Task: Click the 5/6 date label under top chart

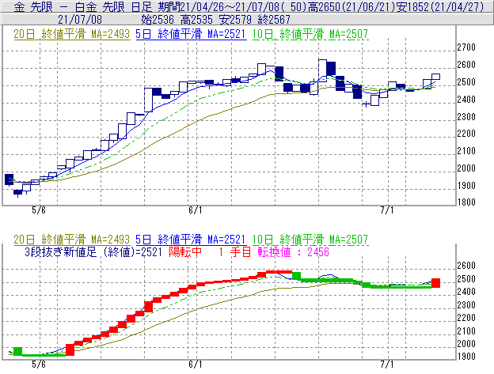Action: point(39,210)
